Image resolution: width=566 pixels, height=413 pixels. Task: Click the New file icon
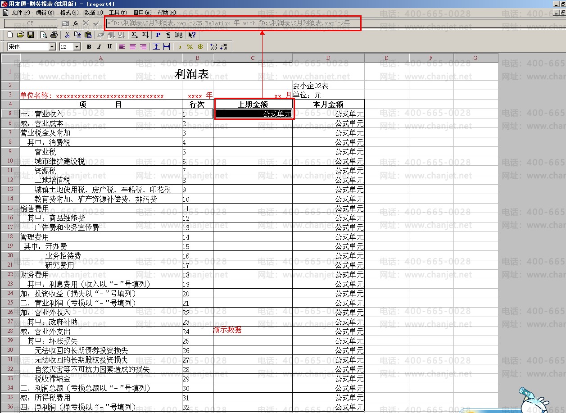(10, 35)
